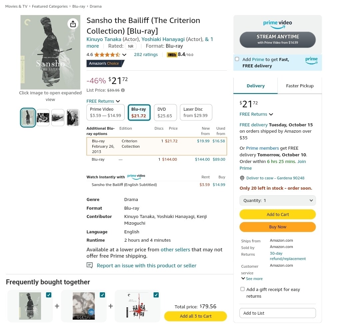Screen dimensions: 360x324
Task: Select the second product thumbnail image
Action: 43,118
